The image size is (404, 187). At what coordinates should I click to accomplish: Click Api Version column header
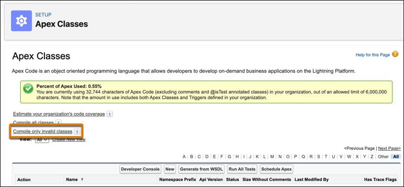point(211,179)
